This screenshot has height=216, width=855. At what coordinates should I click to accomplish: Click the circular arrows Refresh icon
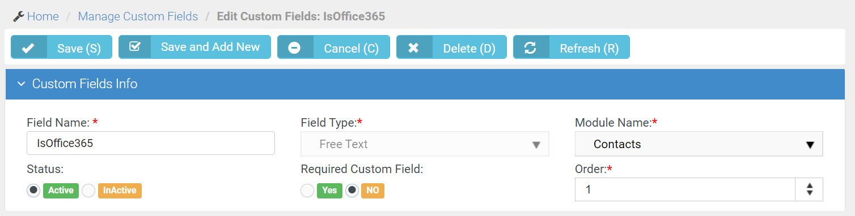[x=530, y=49]
